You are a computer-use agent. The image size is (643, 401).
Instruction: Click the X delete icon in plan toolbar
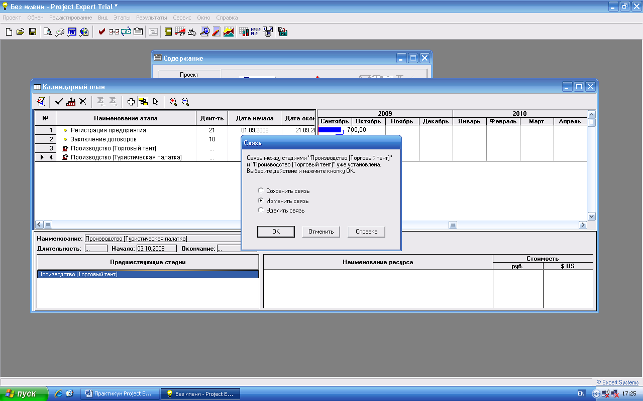coord(83,101)
